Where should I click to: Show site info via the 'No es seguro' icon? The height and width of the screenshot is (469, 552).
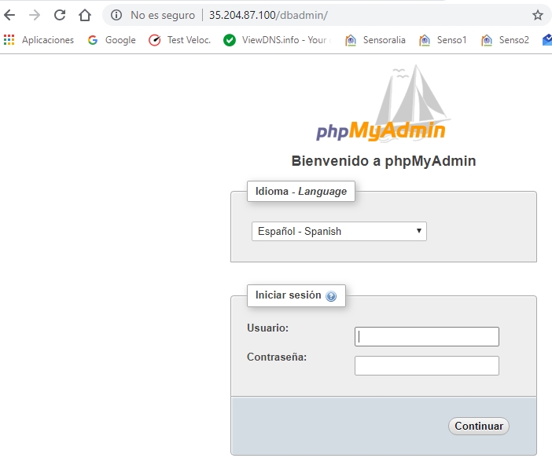click(x=116, y=15)
